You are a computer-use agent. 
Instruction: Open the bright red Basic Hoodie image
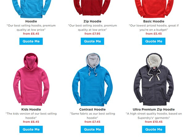click(154, 9)
